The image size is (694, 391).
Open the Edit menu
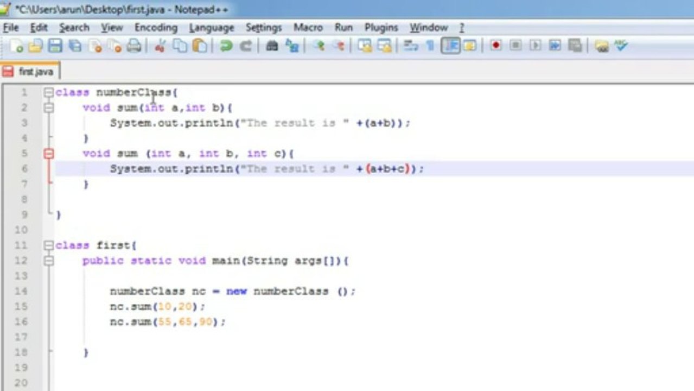point(39,28)
